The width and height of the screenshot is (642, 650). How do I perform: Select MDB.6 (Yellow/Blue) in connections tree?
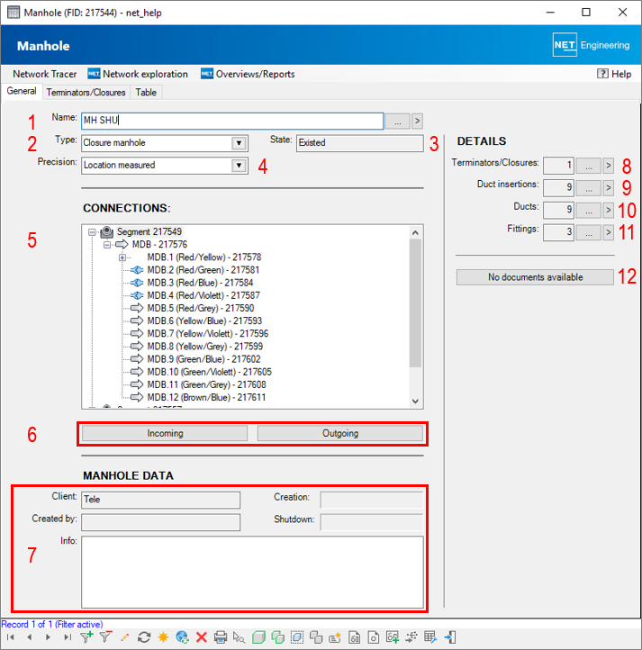(x=204, y=320)
